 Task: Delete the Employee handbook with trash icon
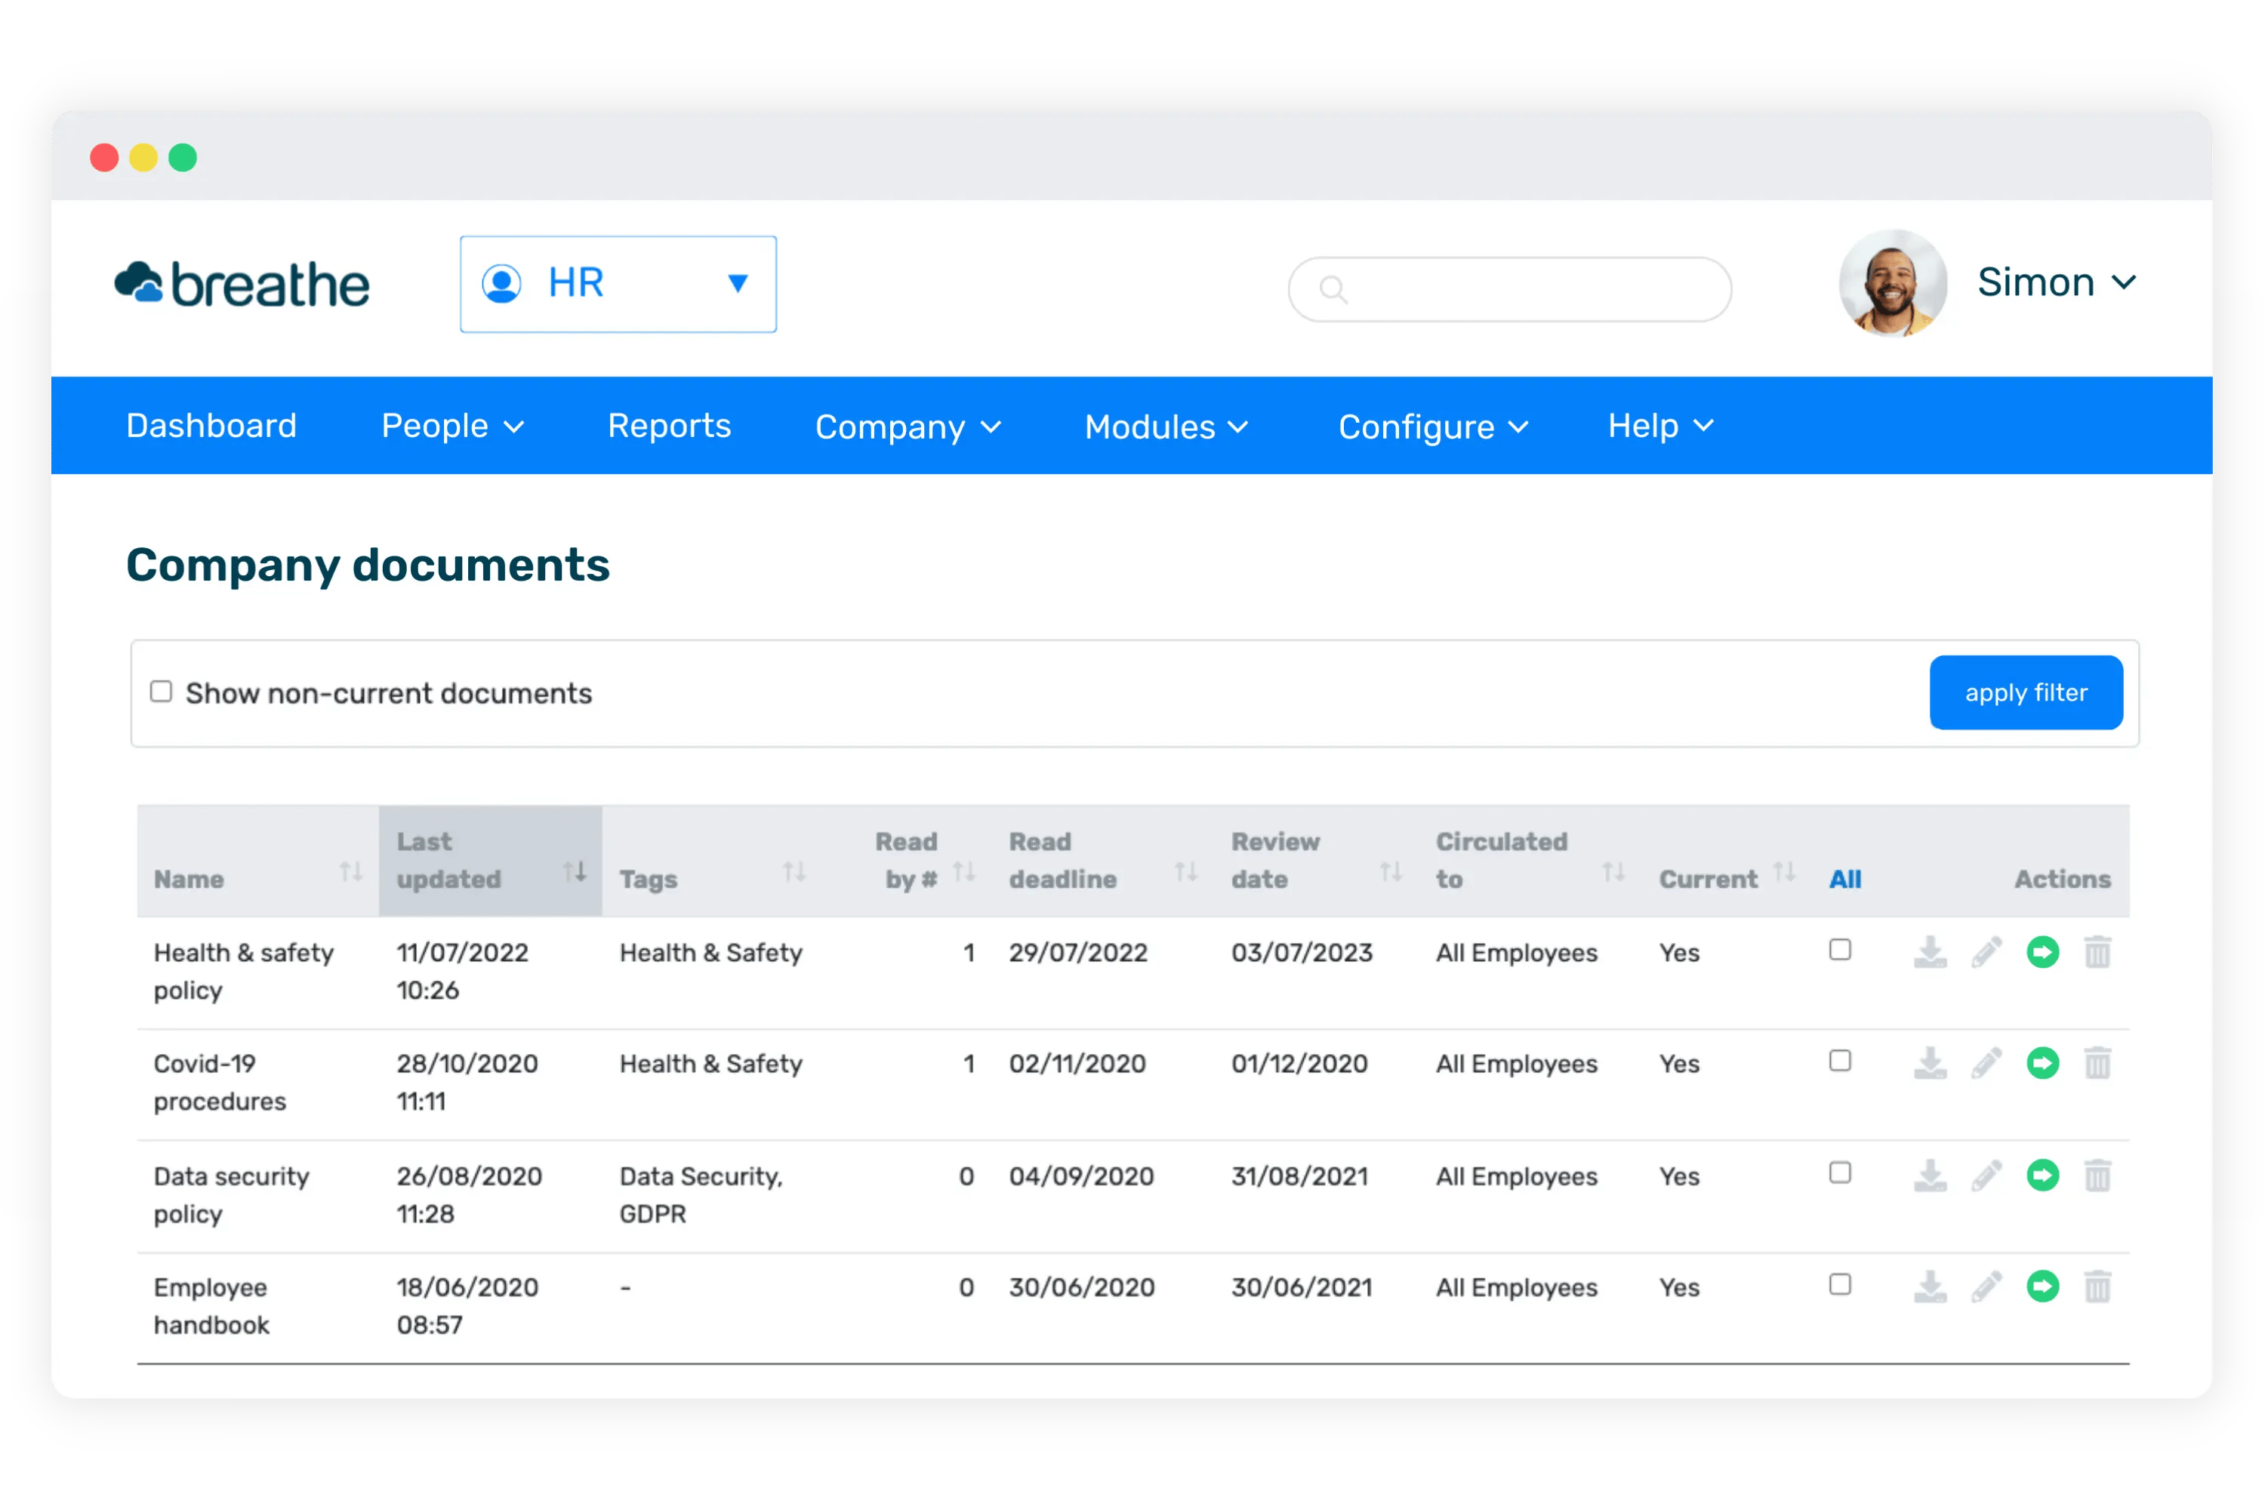point(2097,1287)
